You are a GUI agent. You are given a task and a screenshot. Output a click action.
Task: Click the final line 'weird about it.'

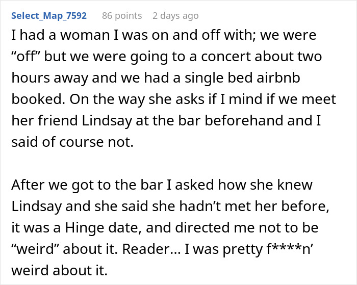coord(53,269)
